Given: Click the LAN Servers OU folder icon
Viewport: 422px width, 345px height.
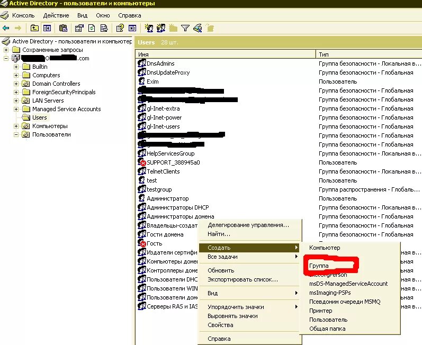Looking at the screenshot, I should pyautogui.click(x=26, y=101).
